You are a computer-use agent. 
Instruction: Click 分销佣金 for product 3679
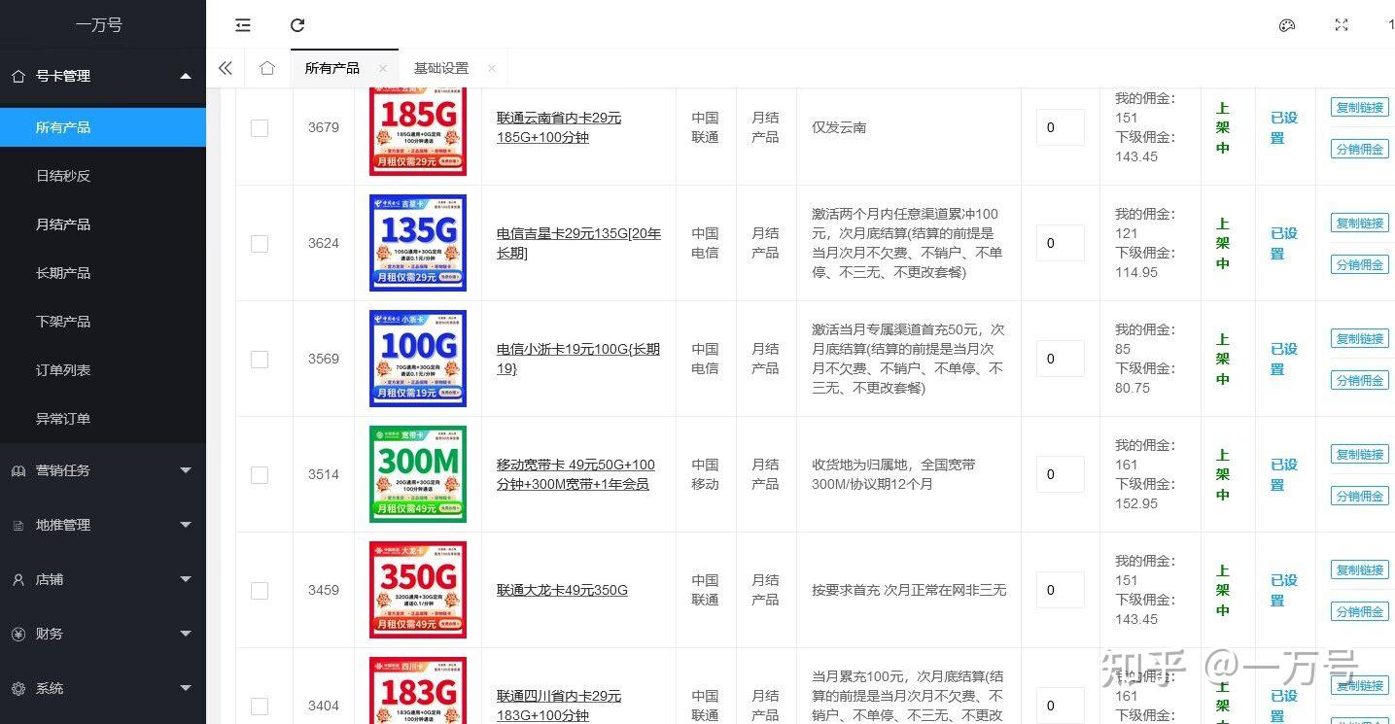1360,149
